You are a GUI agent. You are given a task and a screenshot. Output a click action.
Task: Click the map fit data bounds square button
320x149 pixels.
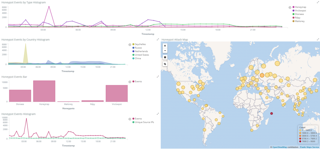[x=165, y=57]
